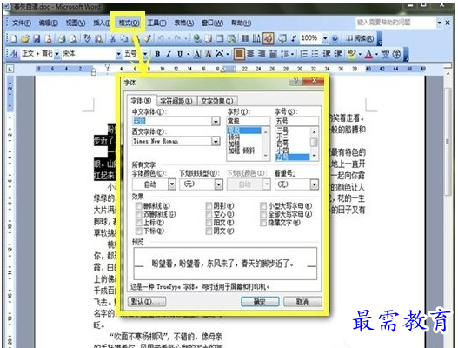Open the 着重号 emphasis mark dropdown

[x=315, y=184]
